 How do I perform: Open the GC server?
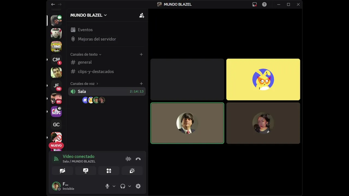tap(56, 124)
